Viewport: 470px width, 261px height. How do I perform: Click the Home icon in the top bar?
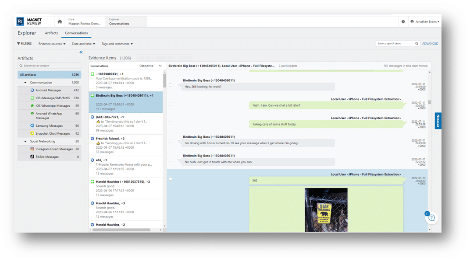[x=59, y=21]
